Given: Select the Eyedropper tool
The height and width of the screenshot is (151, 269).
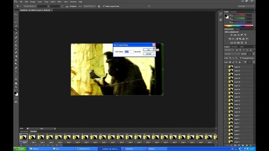Looking at the screenshot, I should [x=16, y=34].
